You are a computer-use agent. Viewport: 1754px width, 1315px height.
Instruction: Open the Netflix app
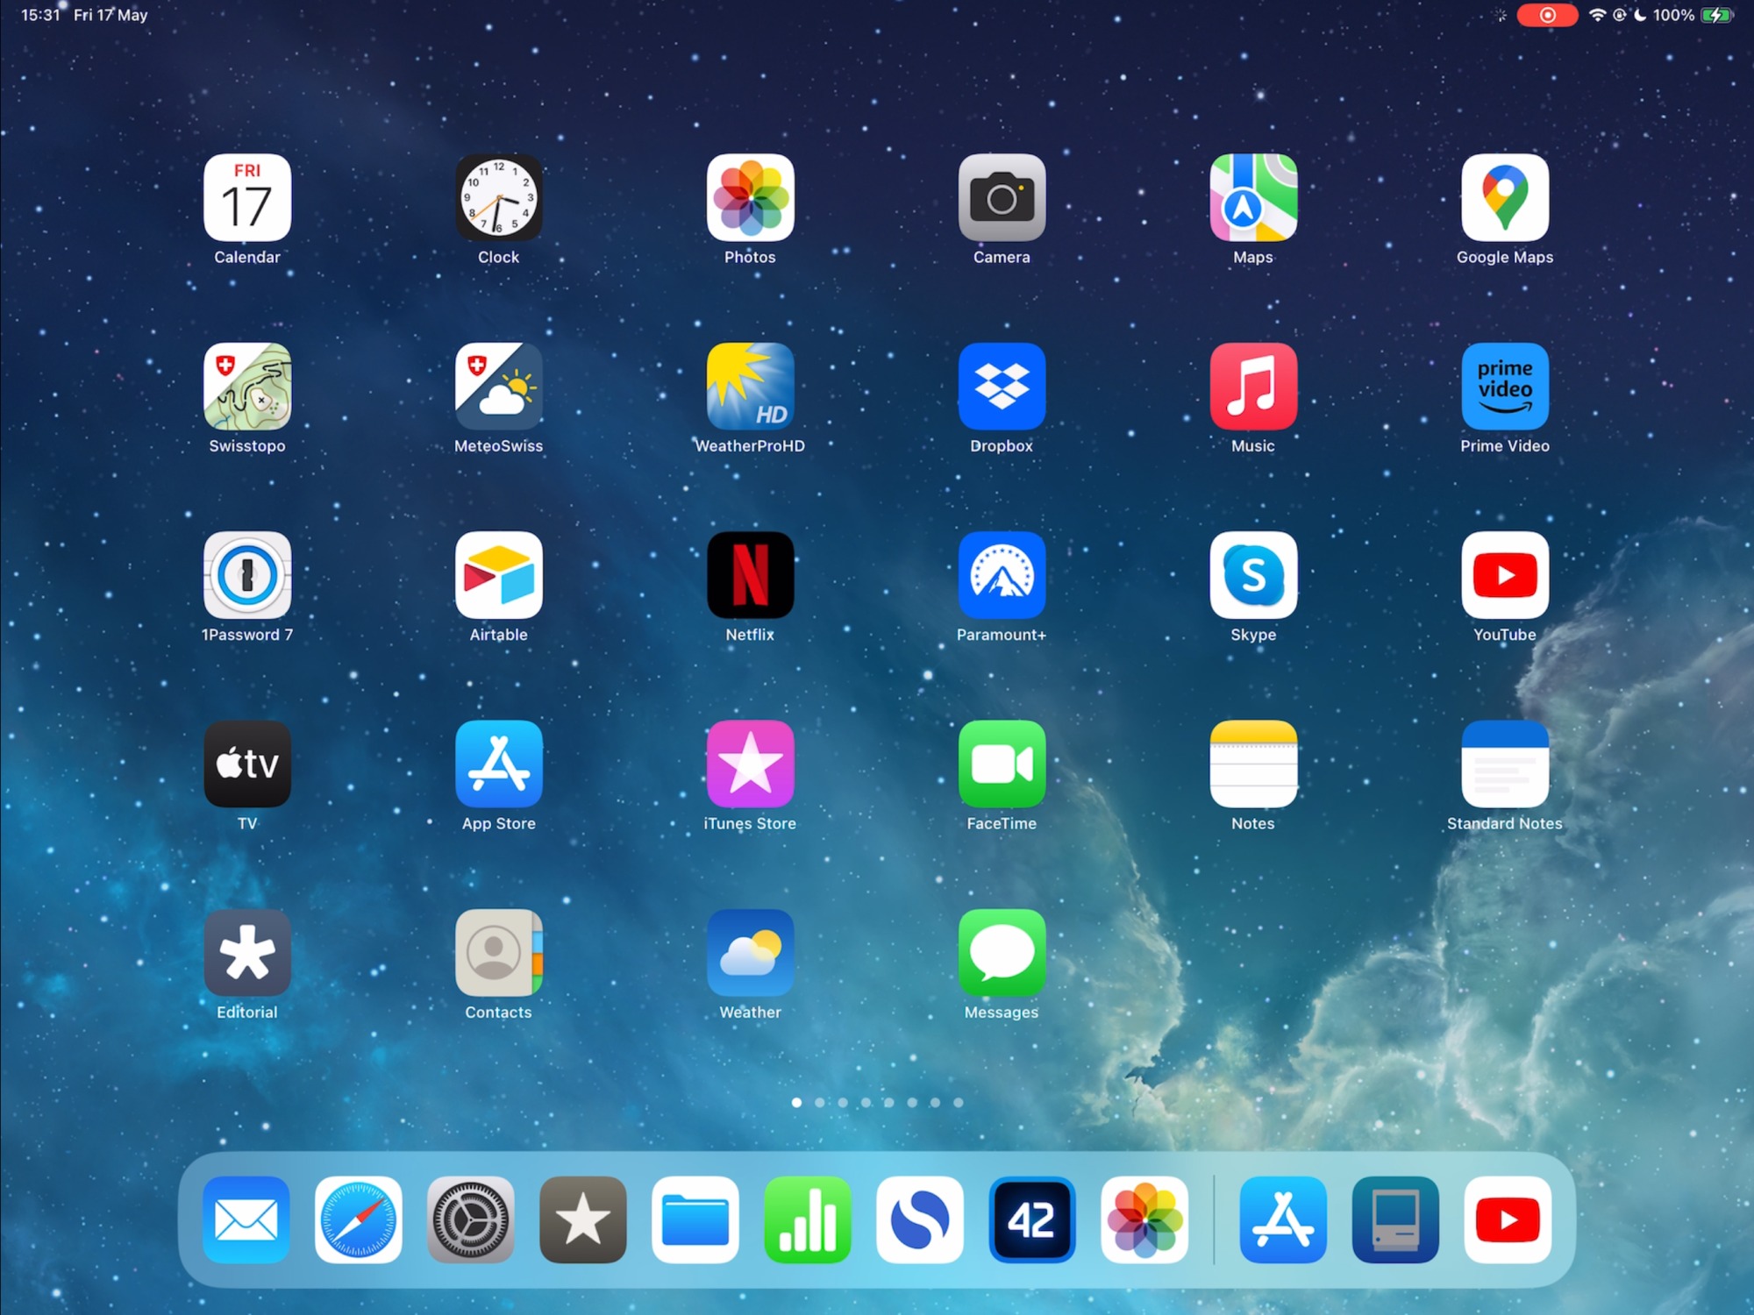tap(750, 575)
